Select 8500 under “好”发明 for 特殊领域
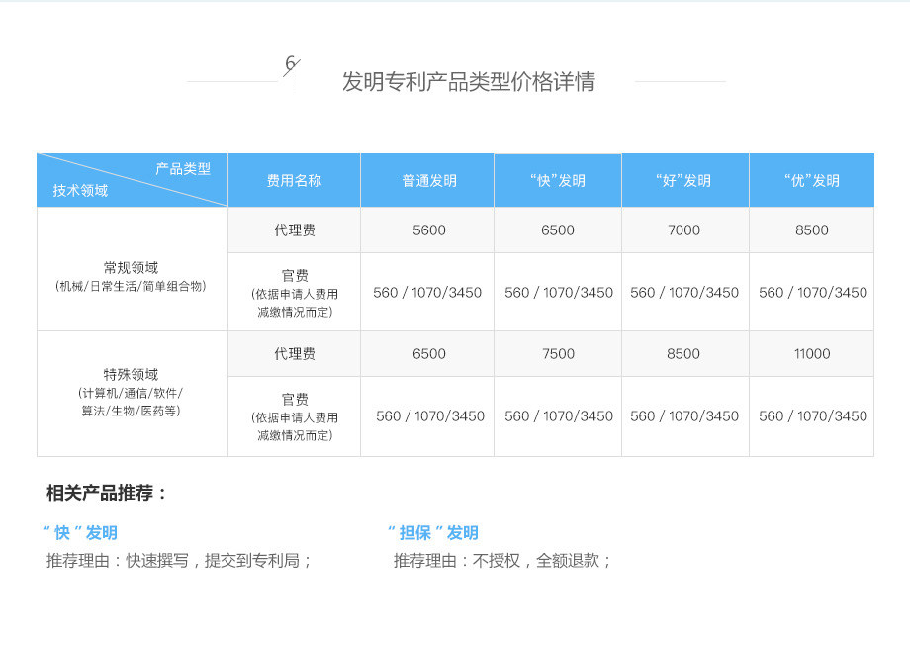910x645 pixels. [683, 354]
